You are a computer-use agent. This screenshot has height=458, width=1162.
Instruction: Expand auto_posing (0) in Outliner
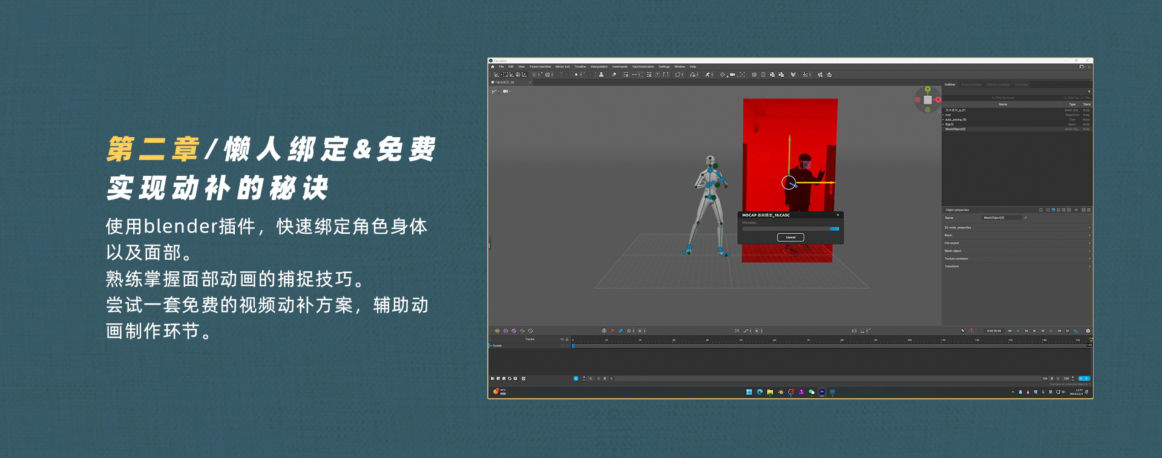coord(943,120)
